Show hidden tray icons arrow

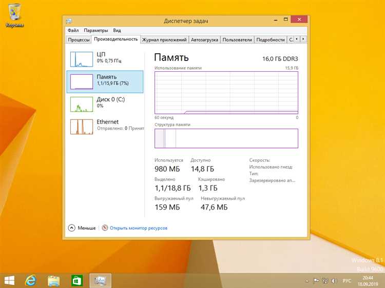tap(307, 281)
